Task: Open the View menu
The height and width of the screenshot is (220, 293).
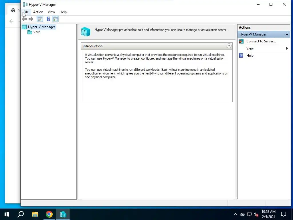Action: (x=51, y=12)
